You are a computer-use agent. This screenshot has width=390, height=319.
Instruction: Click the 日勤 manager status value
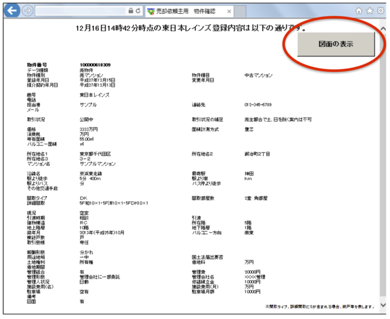point(84,282)
